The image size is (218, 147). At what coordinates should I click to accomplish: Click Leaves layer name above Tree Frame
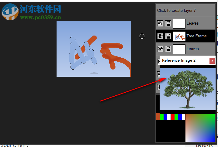pos(192,23)
